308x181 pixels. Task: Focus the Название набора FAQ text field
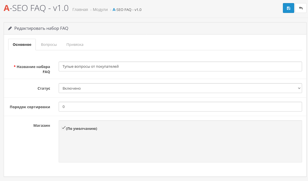[x=180, y=67]
